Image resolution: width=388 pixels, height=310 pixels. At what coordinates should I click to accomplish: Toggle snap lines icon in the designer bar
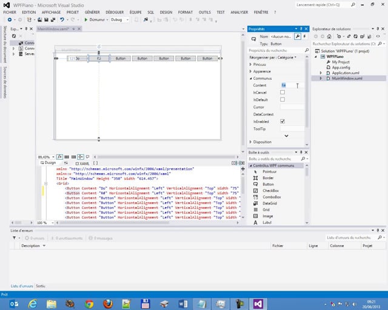point(81,157)
